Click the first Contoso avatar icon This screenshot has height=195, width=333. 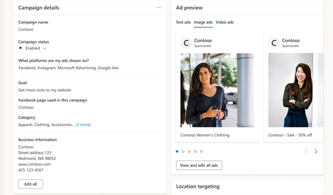tap(186, 43)
